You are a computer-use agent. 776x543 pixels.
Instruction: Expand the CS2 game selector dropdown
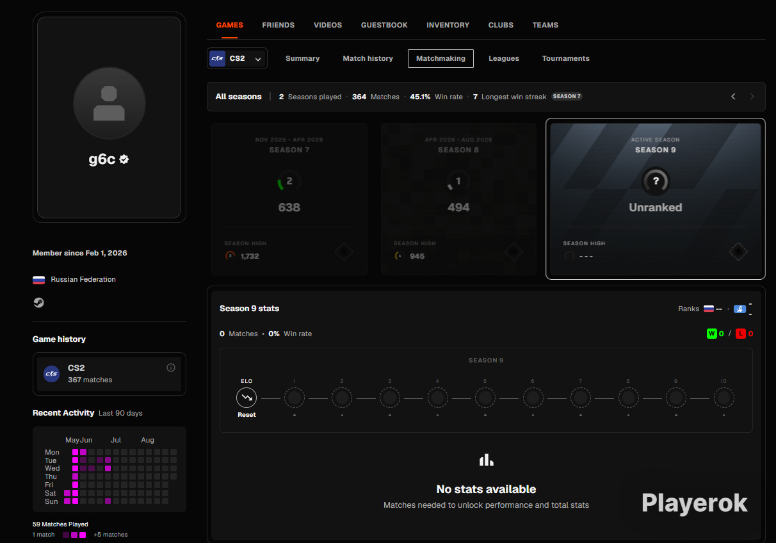pos(237,58)
